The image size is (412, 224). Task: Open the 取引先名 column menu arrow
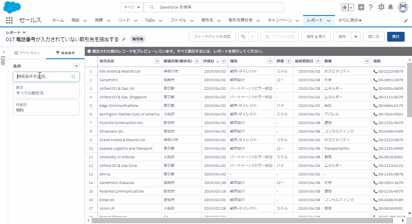coord(157,61)
